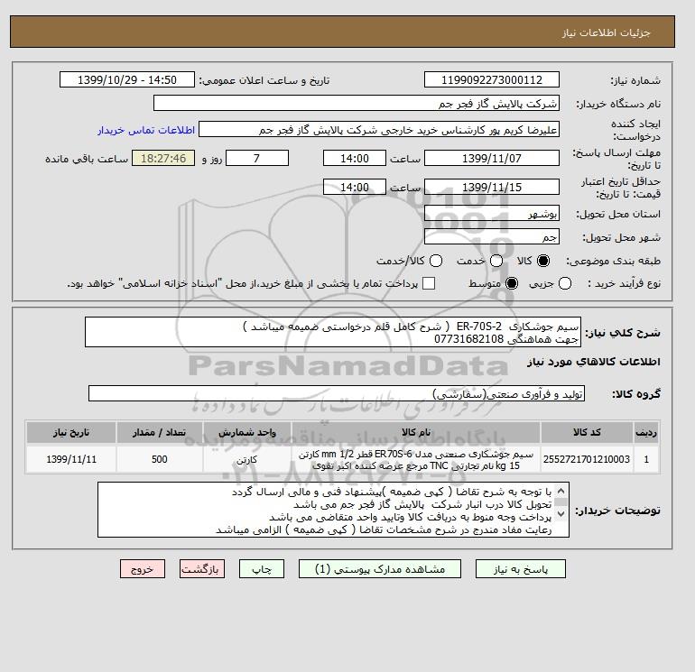Click مشاهده مدارک پیوستی (1) button
This screenshot has height=672, width=695.
(x=380, y=569)
